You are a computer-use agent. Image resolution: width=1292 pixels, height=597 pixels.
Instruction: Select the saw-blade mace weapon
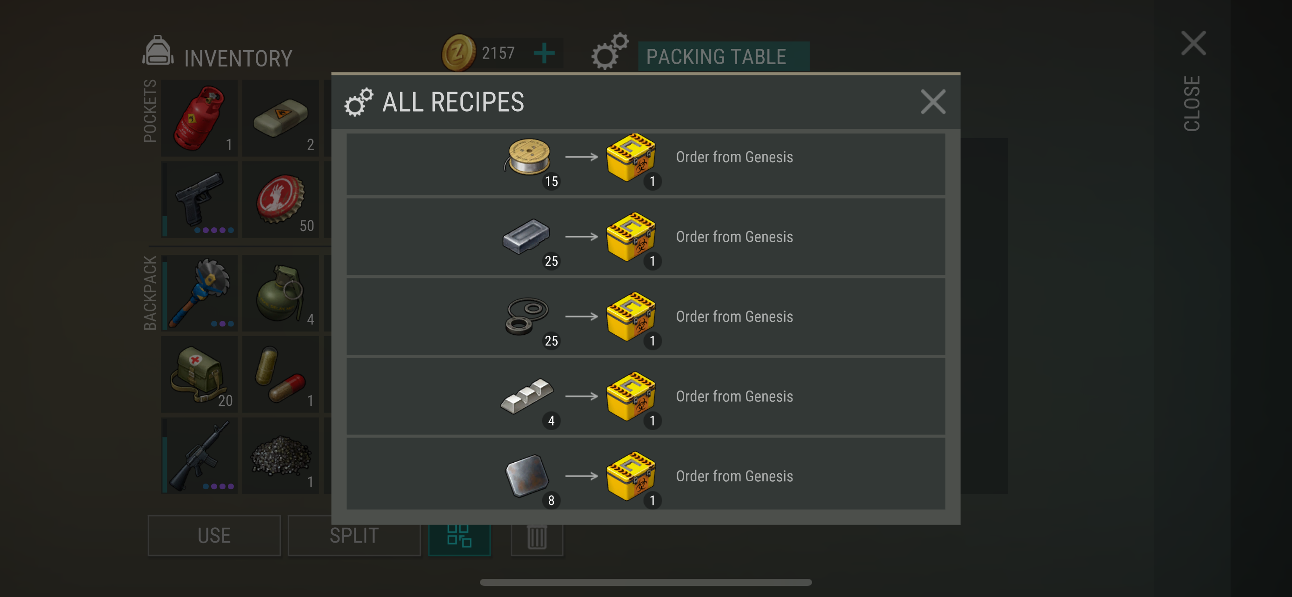[199, 293]
